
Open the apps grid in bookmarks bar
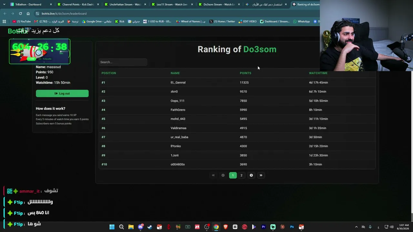(4, 22)
